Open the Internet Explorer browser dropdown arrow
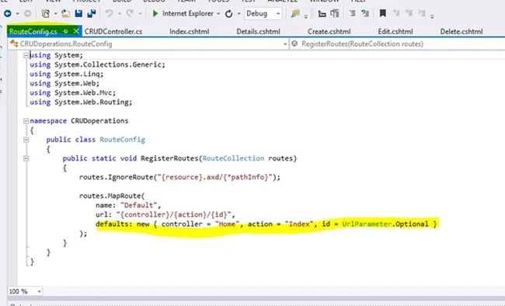 (x=218, y=14)
